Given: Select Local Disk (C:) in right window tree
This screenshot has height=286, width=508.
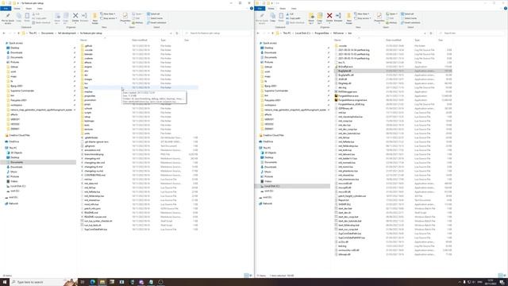Looking at the screenshot, I should point(271,186).
